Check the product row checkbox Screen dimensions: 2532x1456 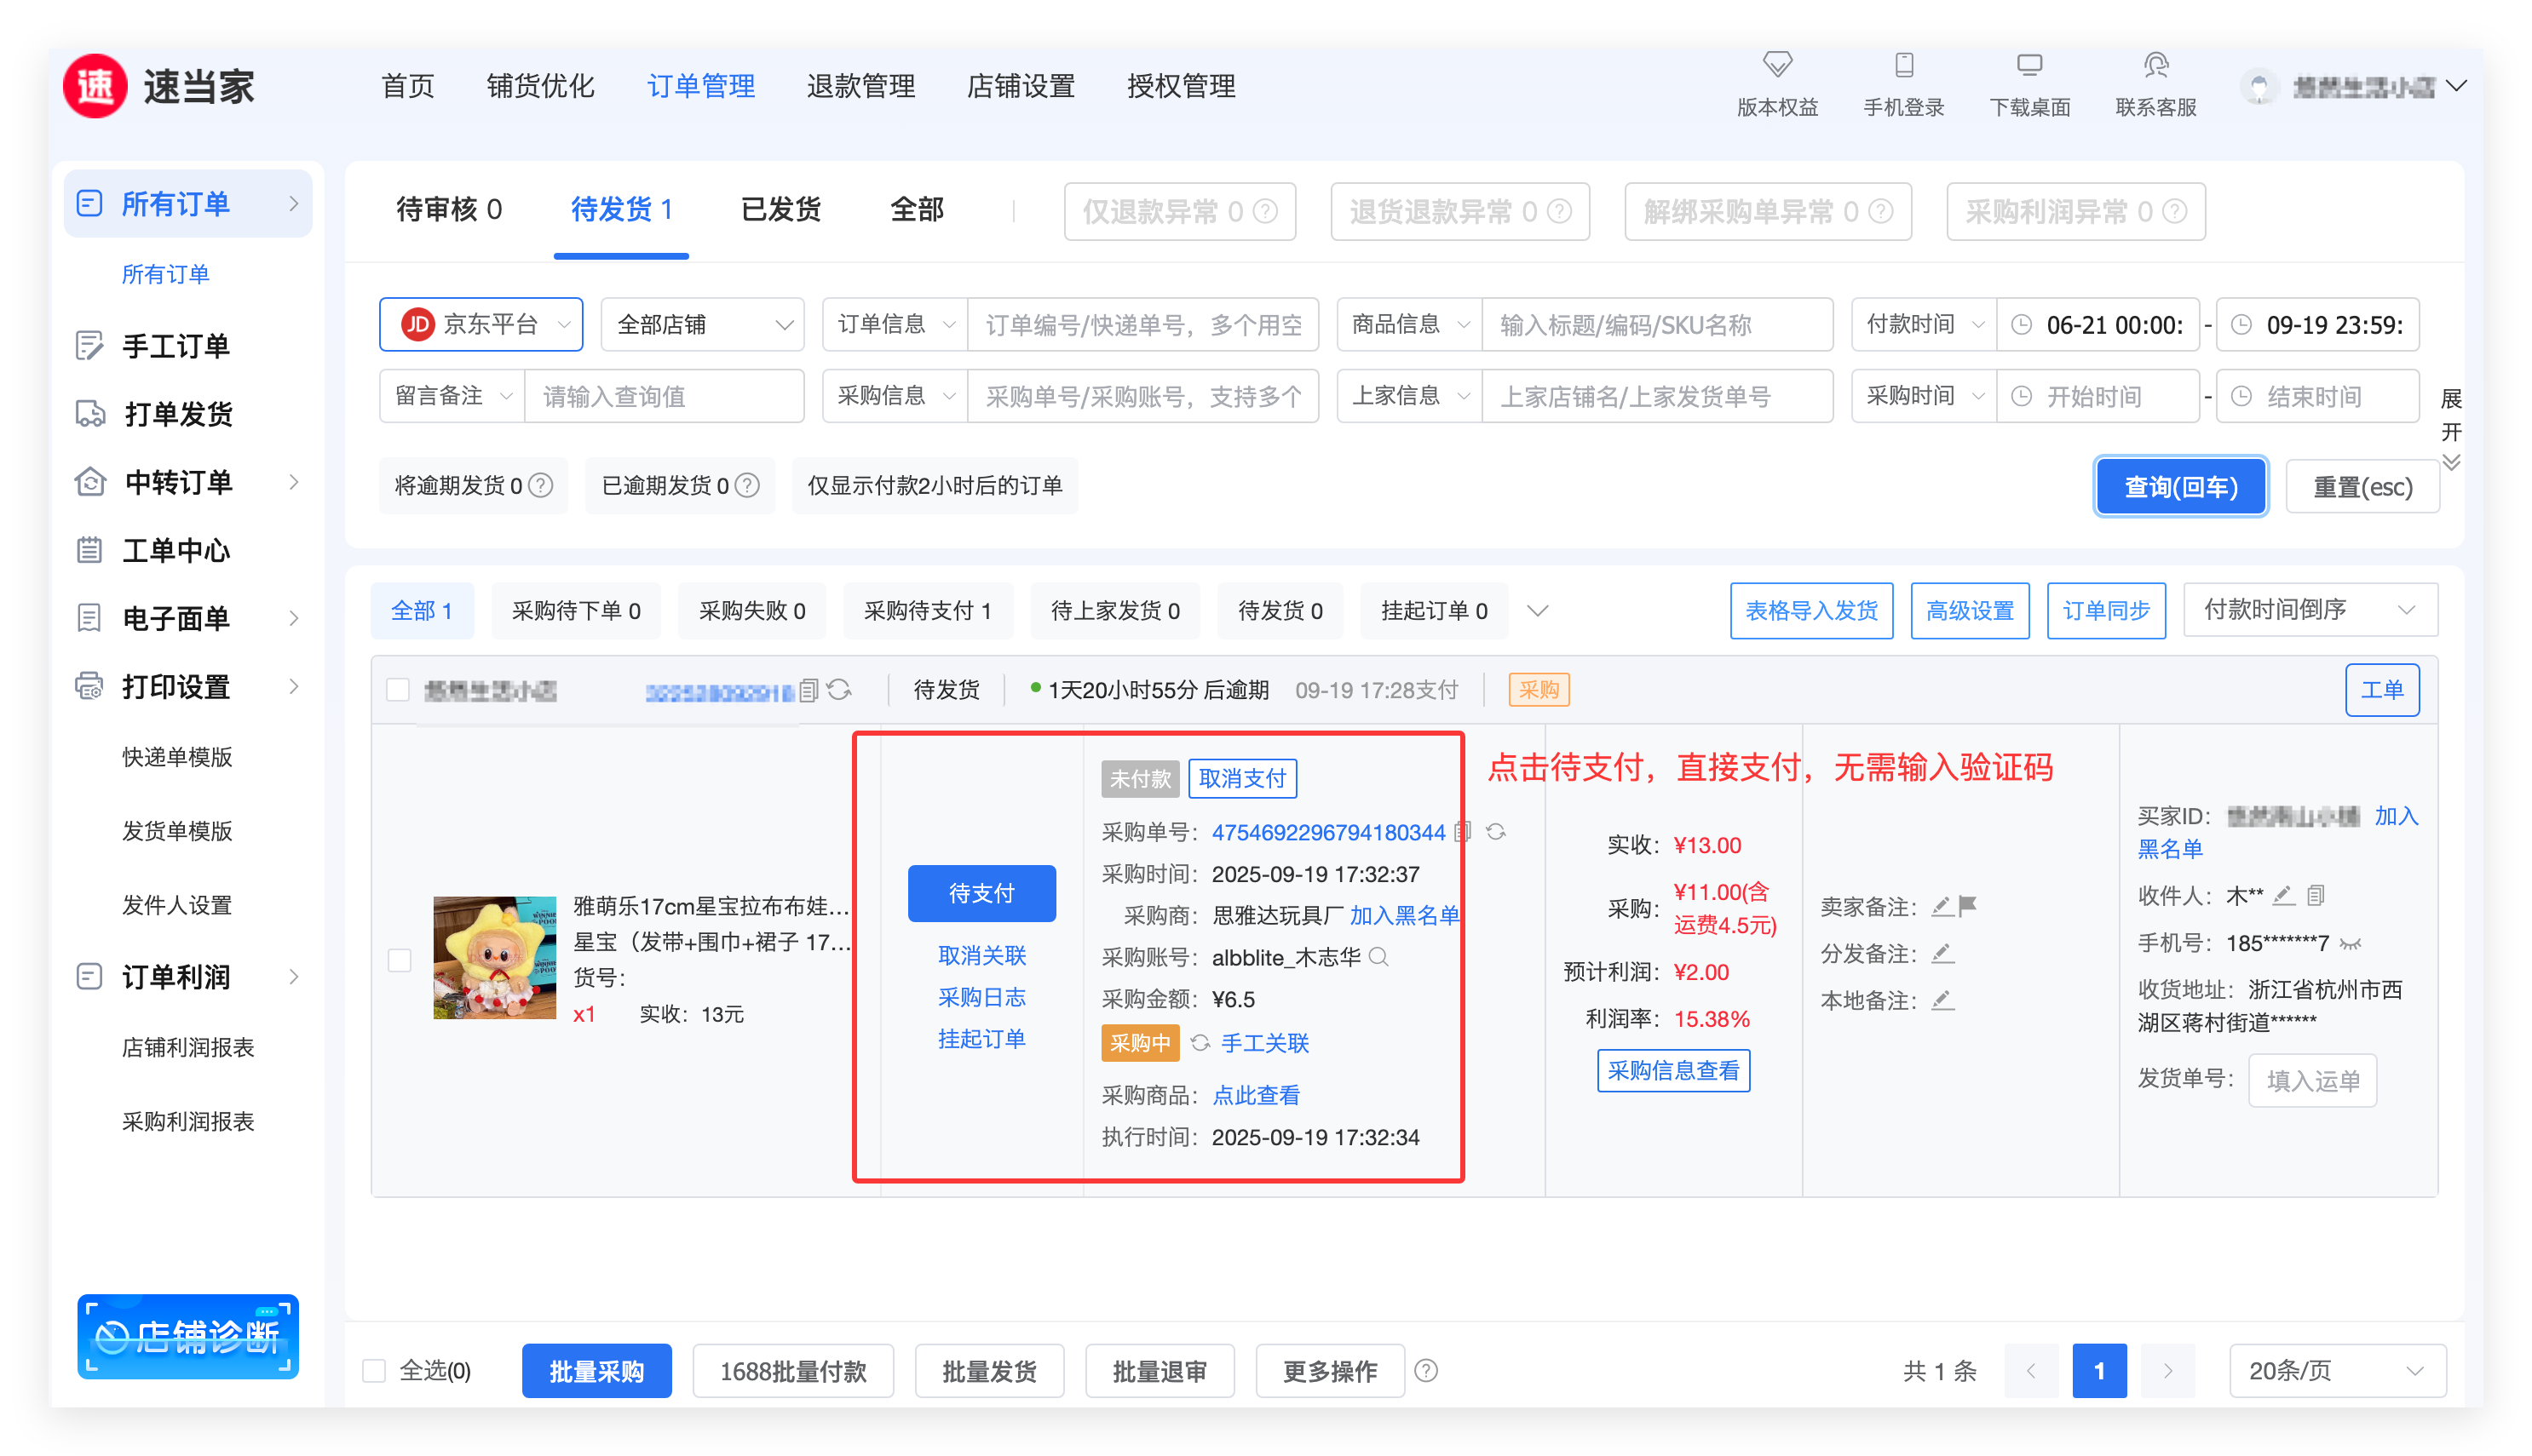click(400, 960)
